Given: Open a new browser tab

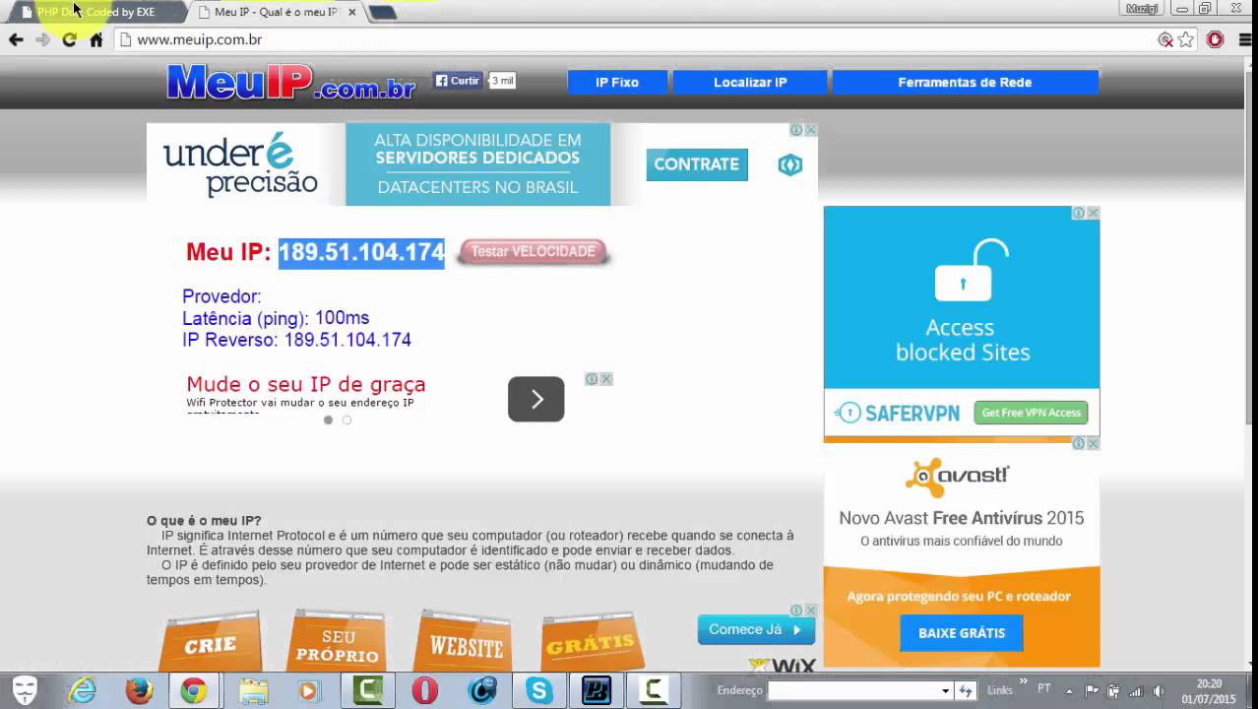Looking at the screenshot, I should 382,13.
